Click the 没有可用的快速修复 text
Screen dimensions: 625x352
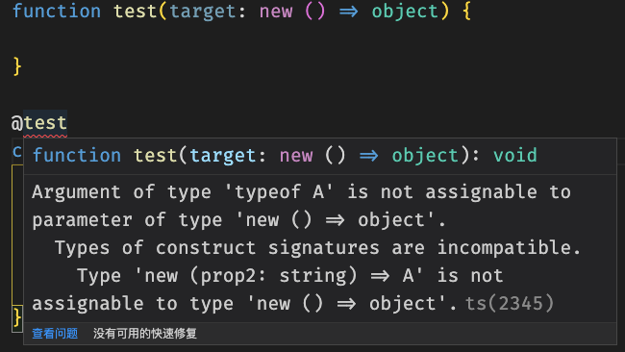click(145, 334)
